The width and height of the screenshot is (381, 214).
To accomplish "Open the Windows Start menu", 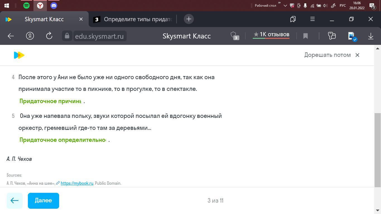I will coord(7,5).
